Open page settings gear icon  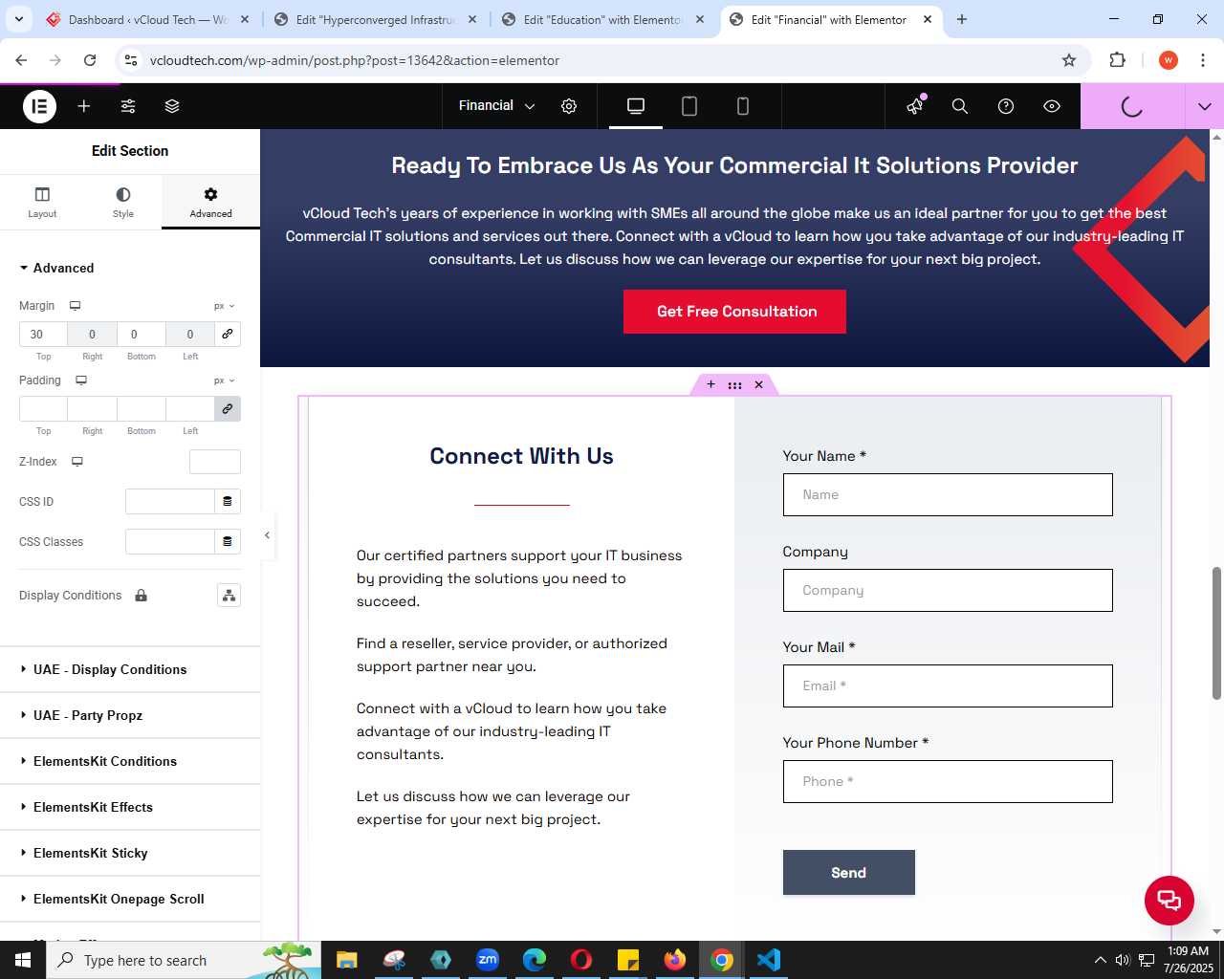pos(569,106)
